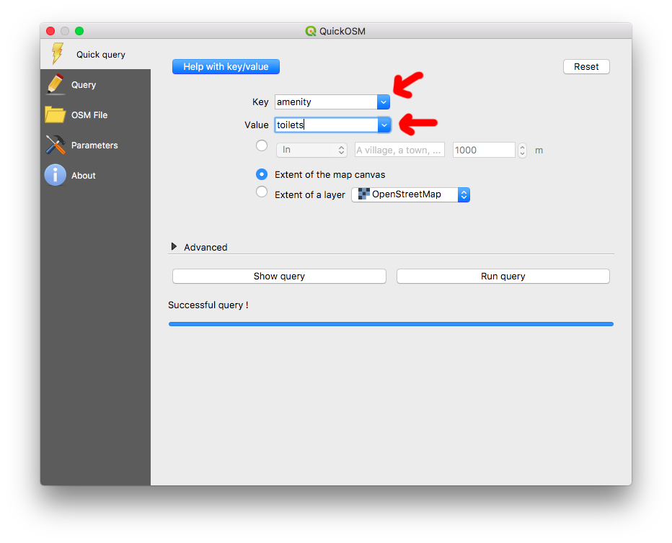The height and width of the screenshot is (543, 672).
Task: Click the 'A village, a town' input field
Action: 400,150
